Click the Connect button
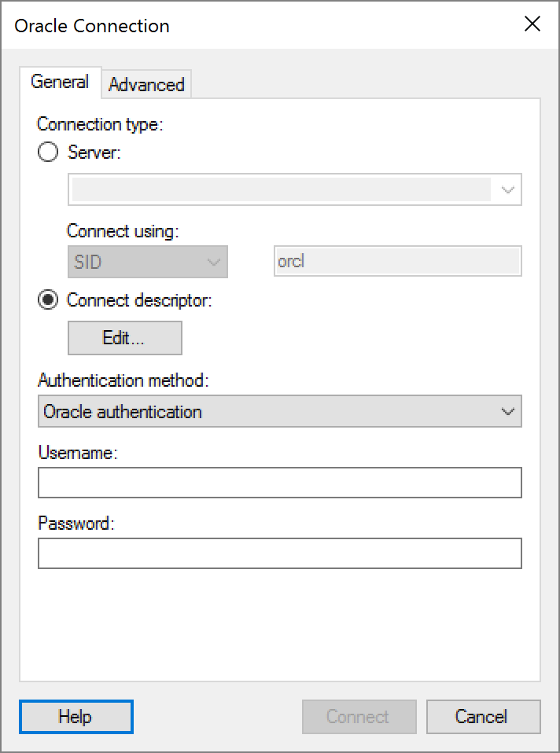Viewport: 560px width, 753px height. (359, 717)
